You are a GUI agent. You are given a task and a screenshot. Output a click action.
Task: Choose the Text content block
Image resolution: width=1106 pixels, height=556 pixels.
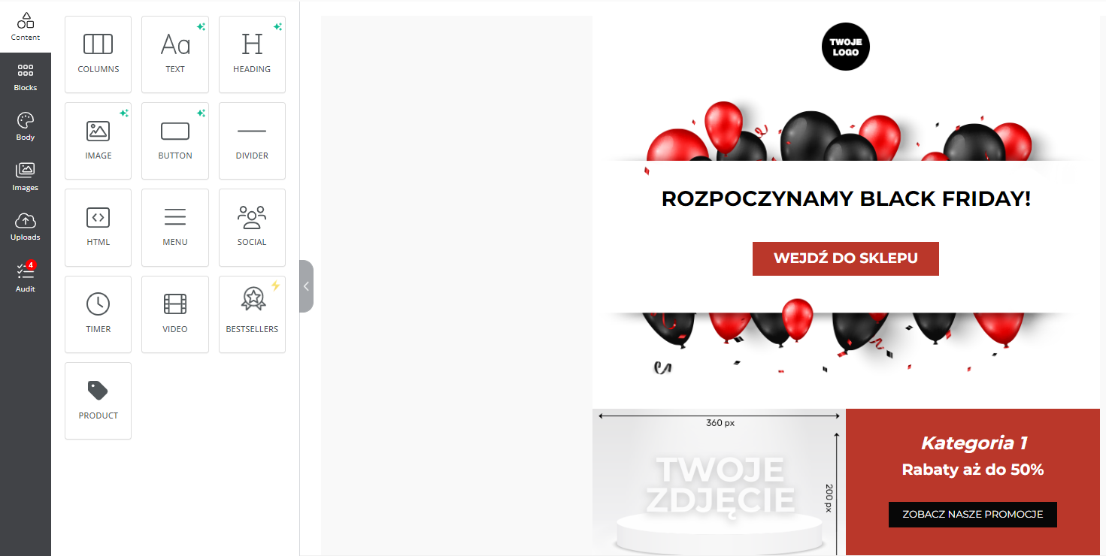(175, 55)
